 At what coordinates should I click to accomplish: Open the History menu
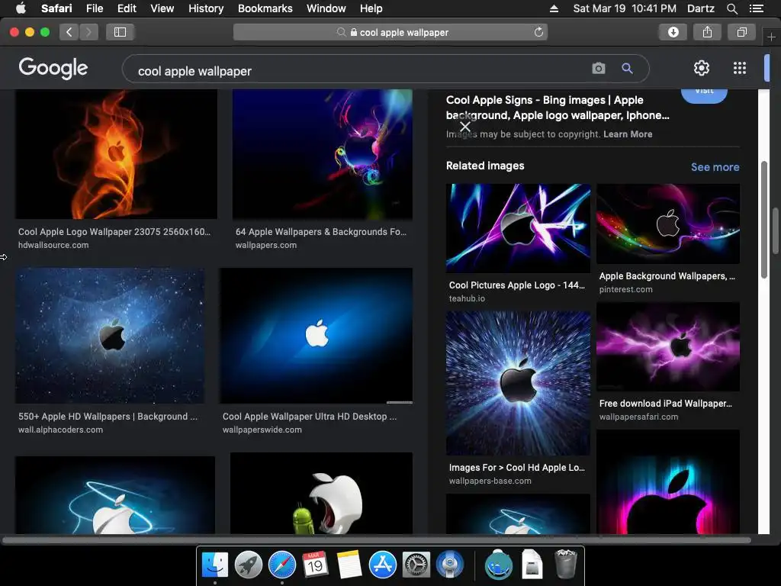[x=206, y=8]
